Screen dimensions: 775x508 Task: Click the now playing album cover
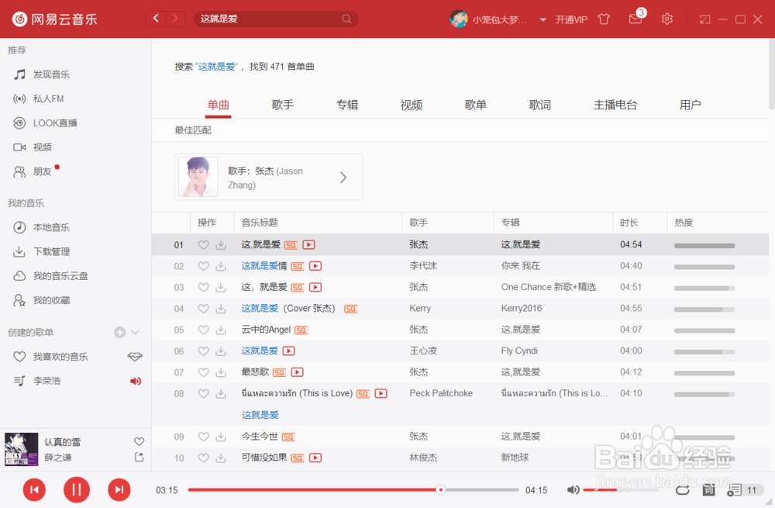click(x=21, y=449)
